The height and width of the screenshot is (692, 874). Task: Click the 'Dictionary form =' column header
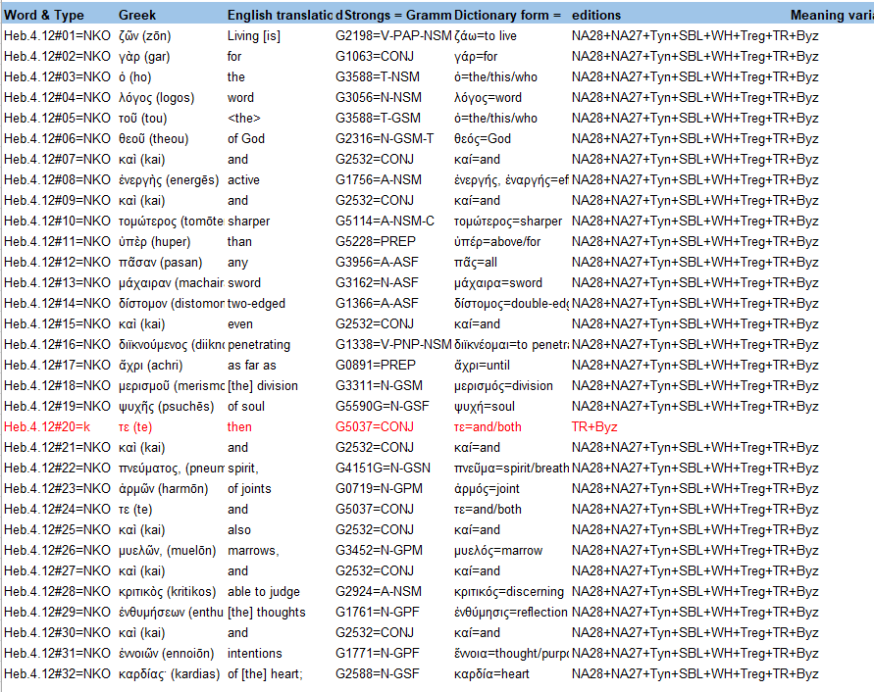tap(508, 15)
